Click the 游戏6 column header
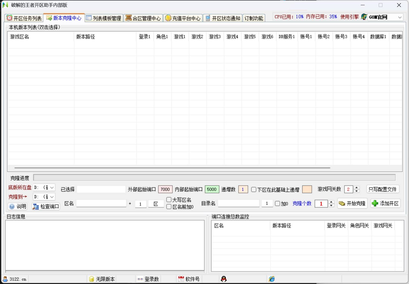This screenshot has width=409, height=284. click(x=268, y=37)
